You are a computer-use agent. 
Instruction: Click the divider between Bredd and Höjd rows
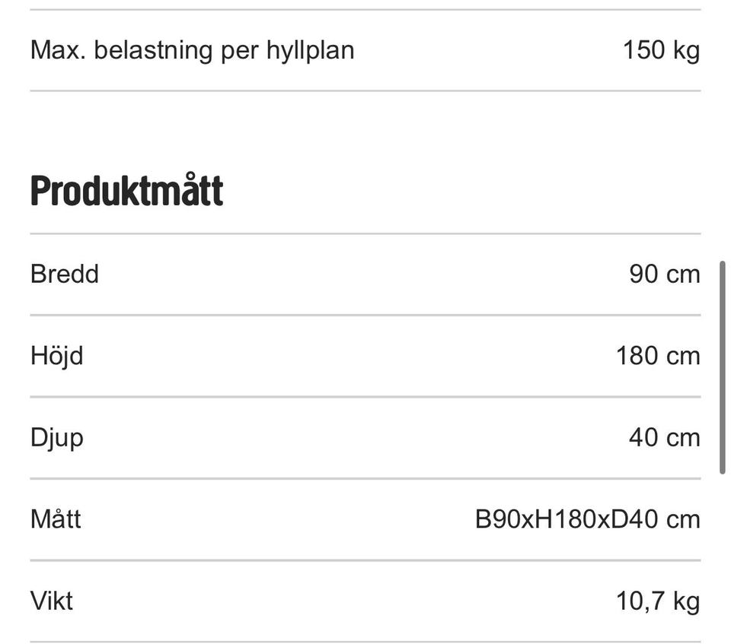point(365,315)
